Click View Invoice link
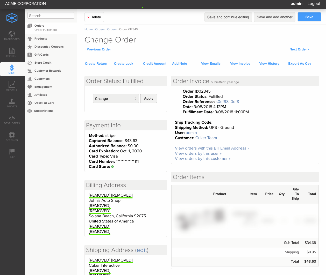Viewport: 326px width, 275px height. (x=240, y=64)
